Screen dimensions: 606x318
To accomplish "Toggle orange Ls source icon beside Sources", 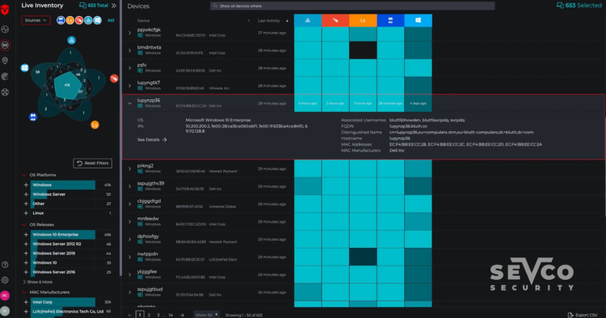I will [70, 20].
